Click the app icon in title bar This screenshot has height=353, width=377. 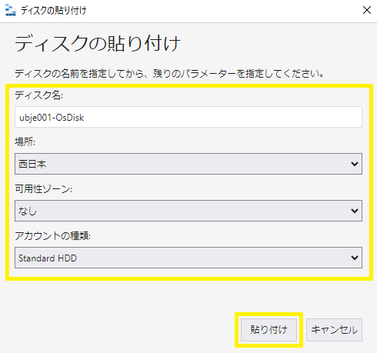click(x=11, y=11)
